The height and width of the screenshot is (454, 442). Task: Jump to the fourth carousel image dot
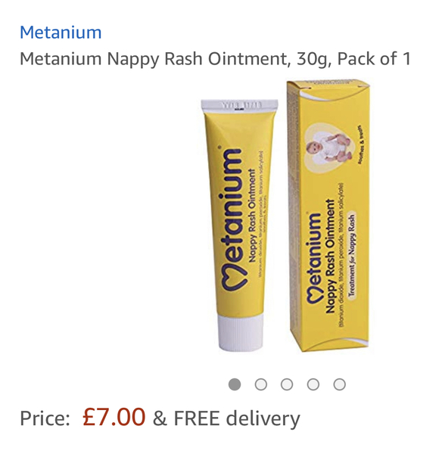click(313, 384)
